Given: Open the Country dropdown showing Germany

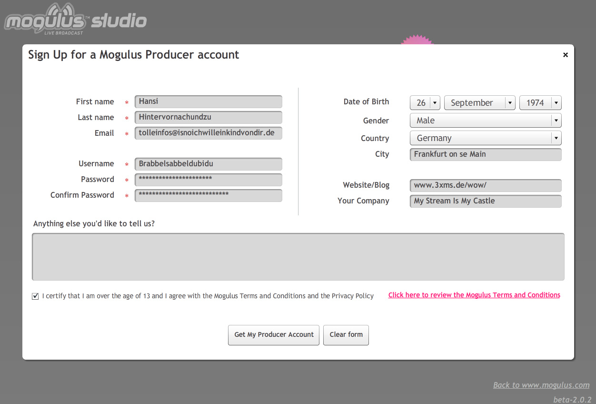Looking at the screenshot, I should (486, 138).
